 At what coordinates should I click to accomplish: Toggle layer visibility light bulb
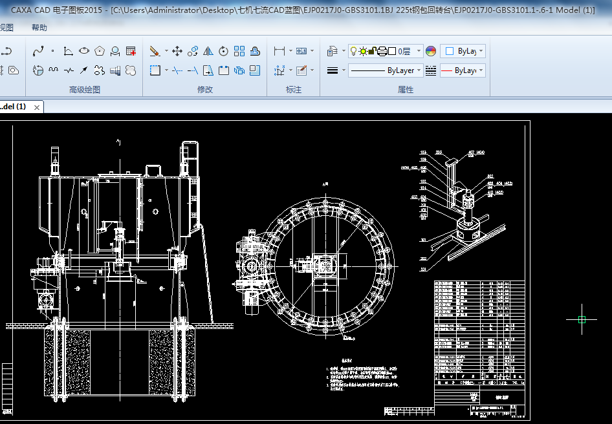coord(353,51)
